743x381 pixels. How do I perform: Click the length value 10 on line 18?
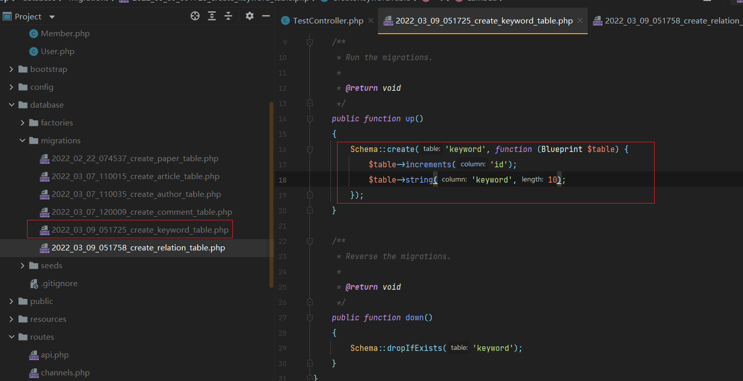553,180
